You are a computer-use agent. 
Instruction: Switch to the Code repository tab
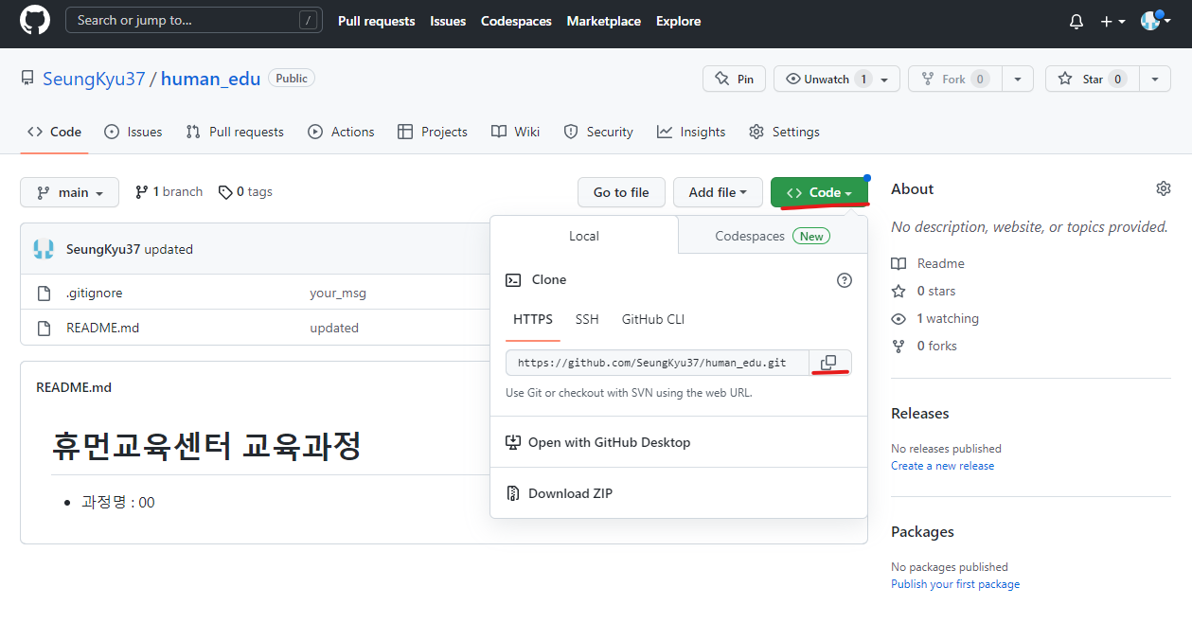tap(55, 132)
